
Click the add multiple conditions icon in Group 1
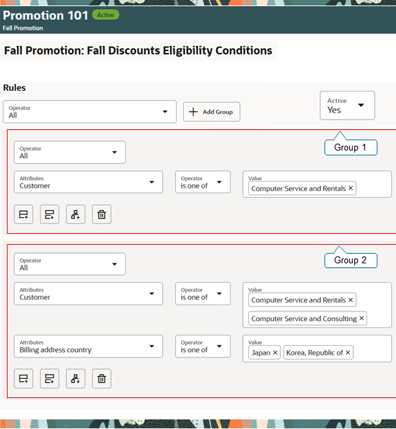49,214
